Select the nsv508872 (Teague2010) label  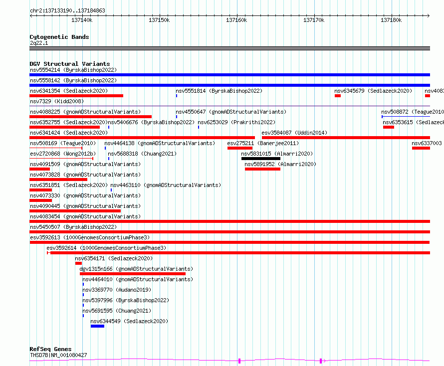pos(413,112)
